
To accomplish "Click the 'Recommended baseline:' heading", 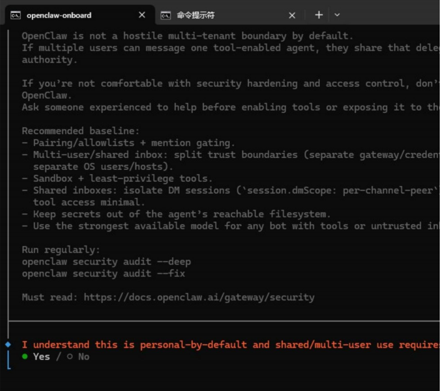I will pos(81,131).
